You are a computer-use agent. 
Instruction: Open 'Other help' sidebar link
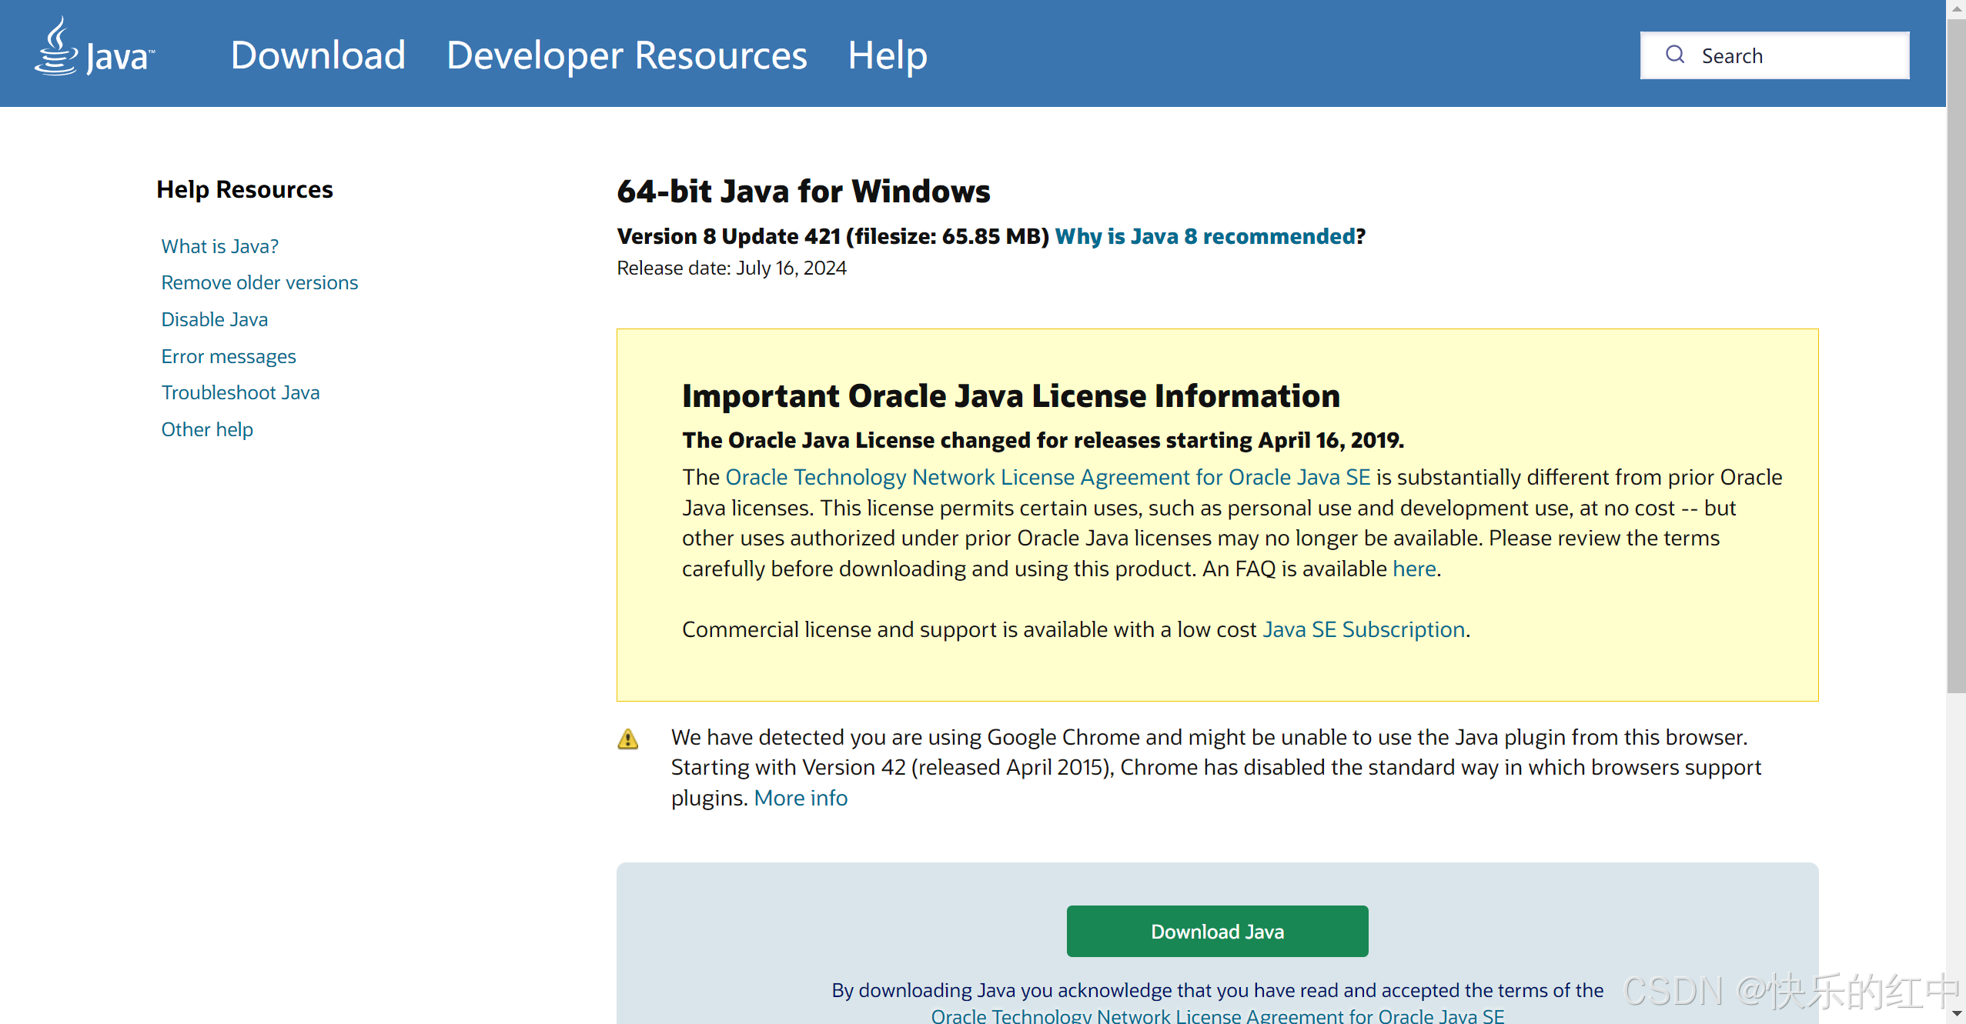[206, 429]
